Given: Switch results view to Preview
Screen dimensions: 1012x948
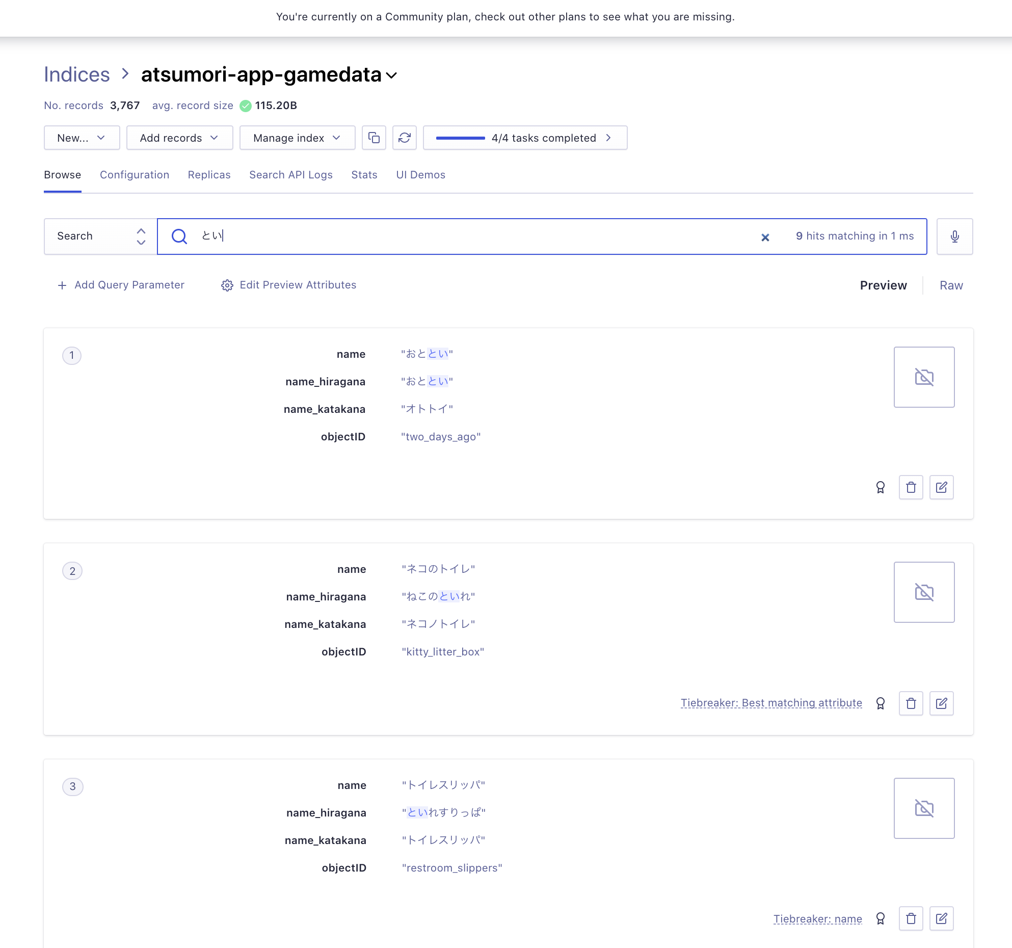Looking at the screenshot, I should click(883, 285).
